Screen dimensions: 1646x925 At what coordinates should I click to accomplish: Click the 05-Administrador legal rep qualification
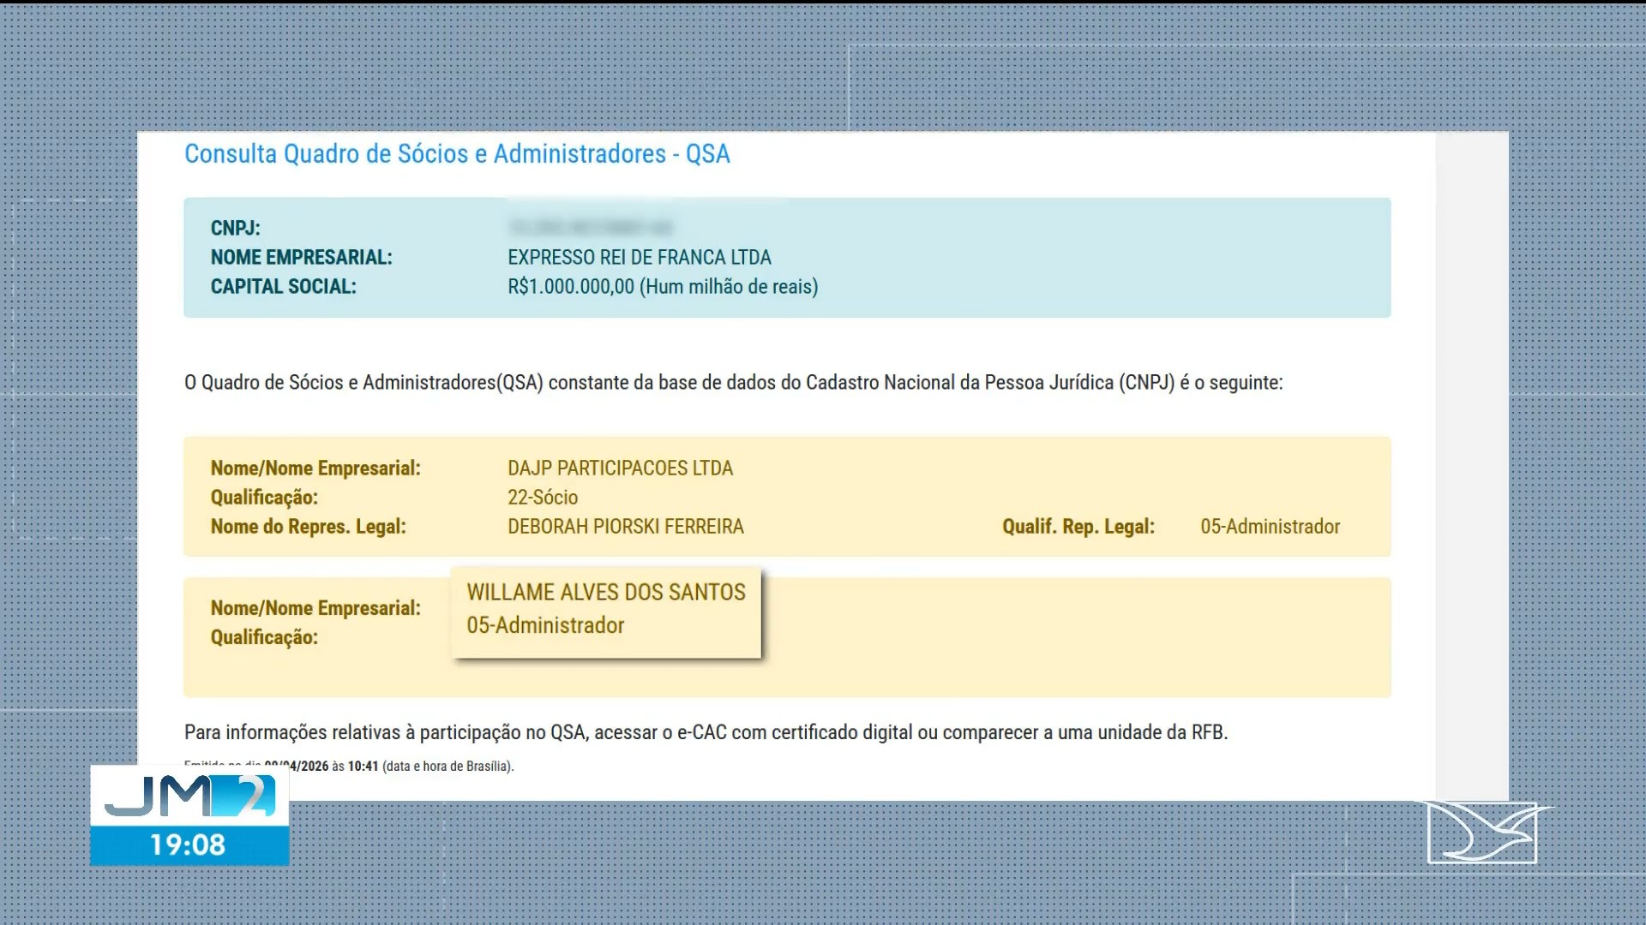(1270, 527)
